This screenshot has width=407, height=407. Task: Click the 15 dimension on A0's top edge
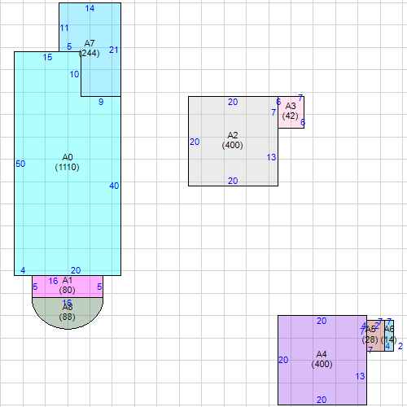47,57
